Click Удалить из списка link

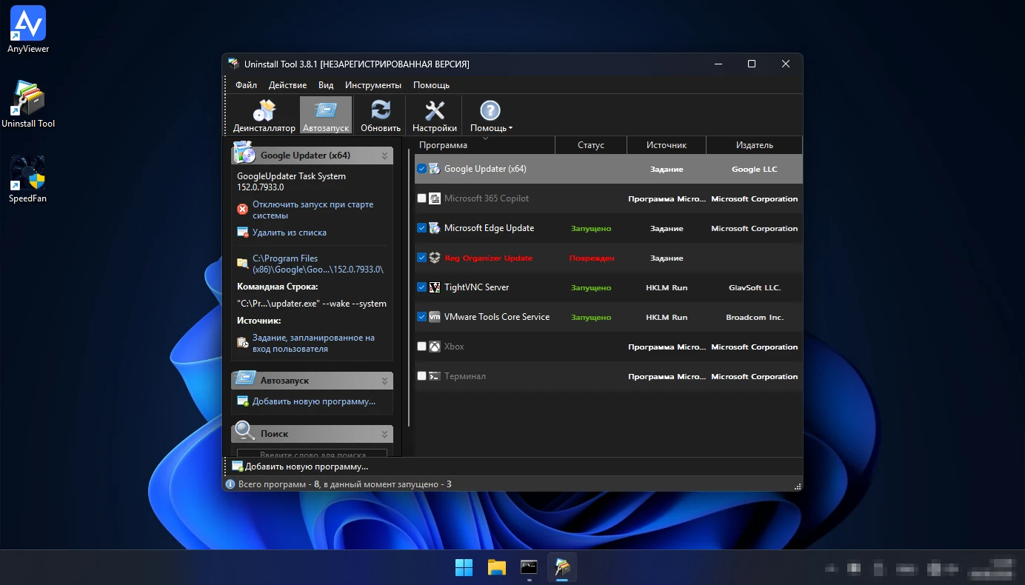point(289,233)
